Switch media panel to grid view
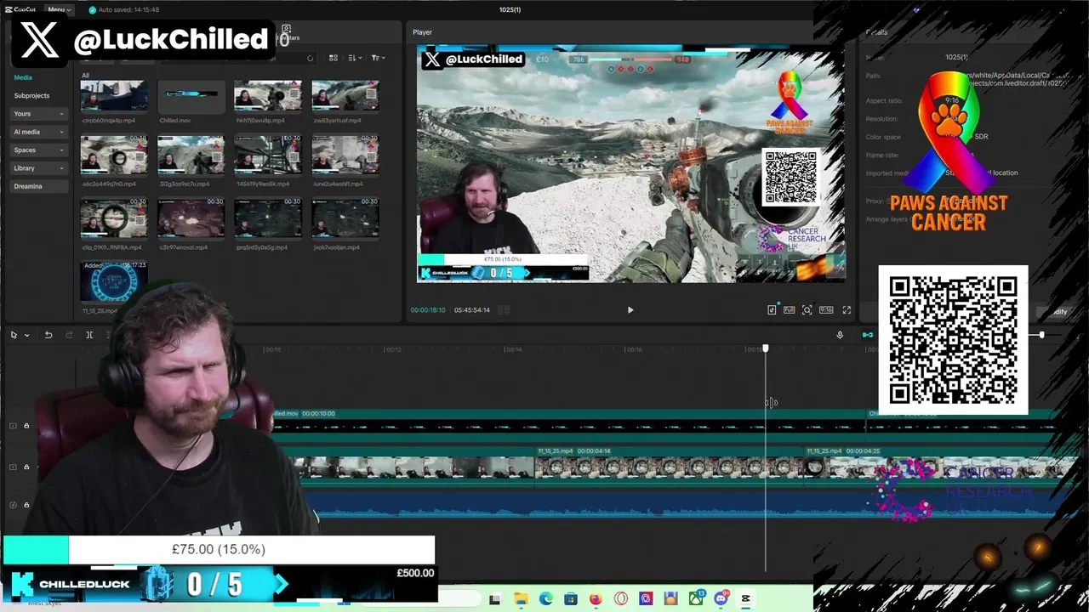Image resolution: width=1089 pixels, height=612 pixels. [334, 58]
